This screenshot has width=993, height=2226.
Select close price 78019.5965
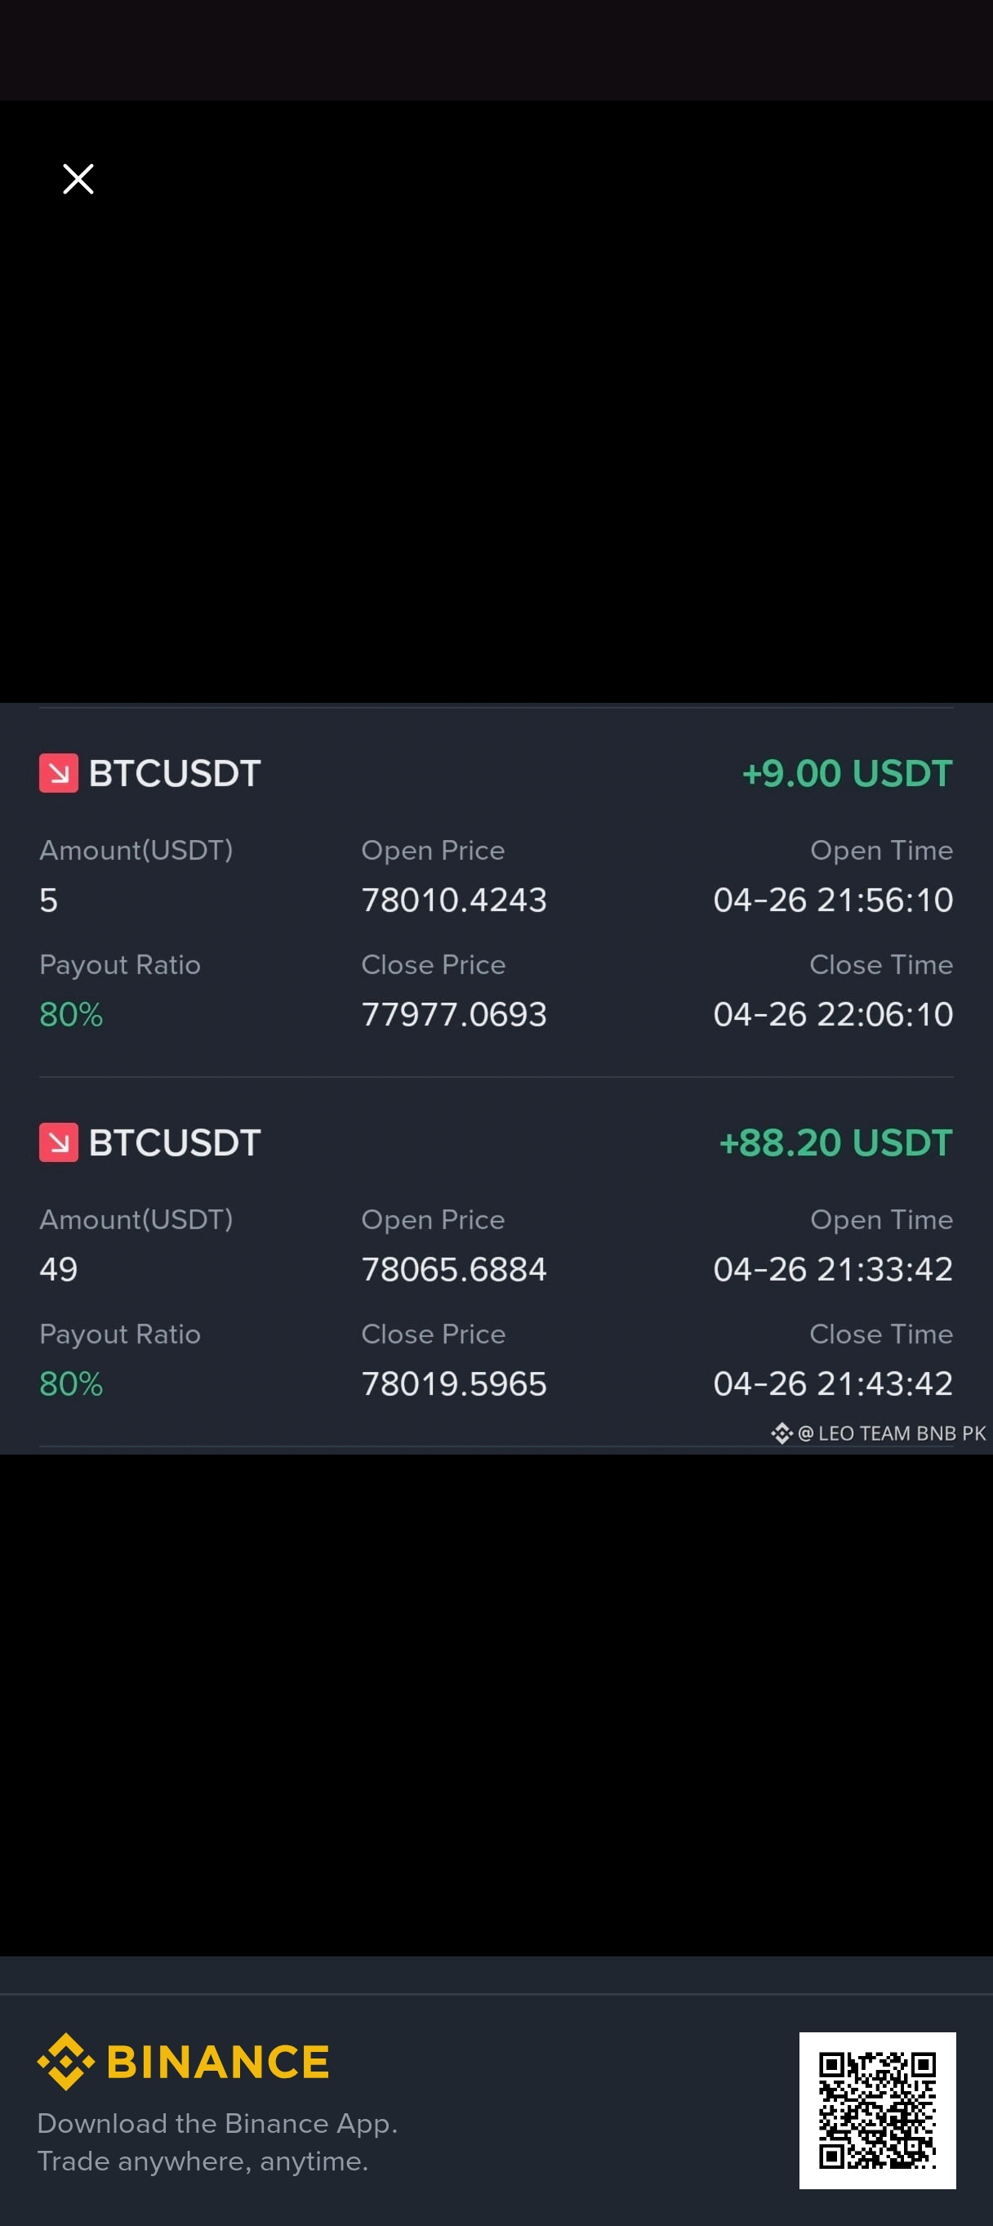pyautogui.click(x=454, y=1383)
